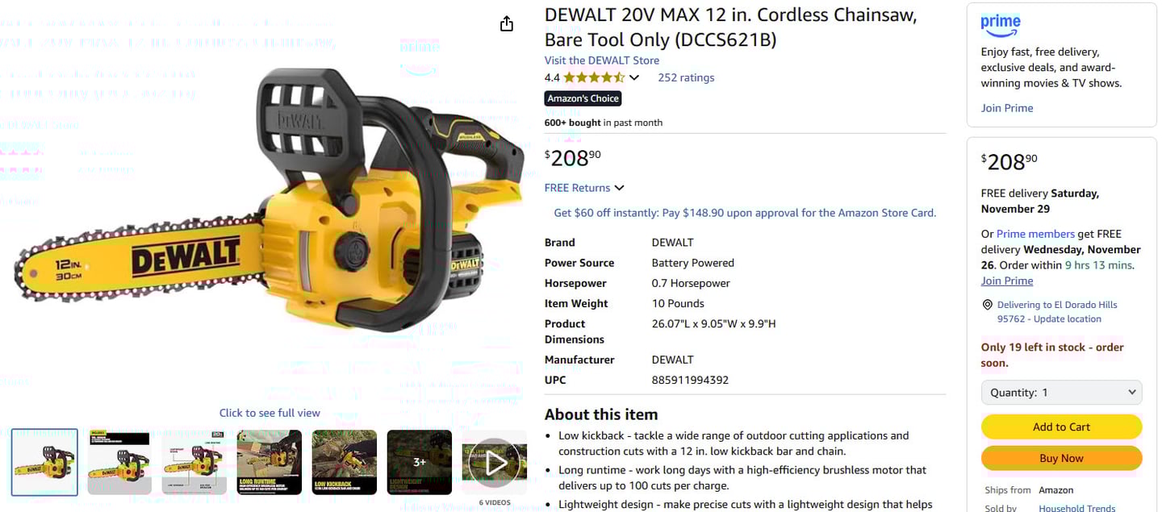Screen dimensions: 1162x512
Task: Add the chainsaw to cart
Action: tap(1061, 427)
